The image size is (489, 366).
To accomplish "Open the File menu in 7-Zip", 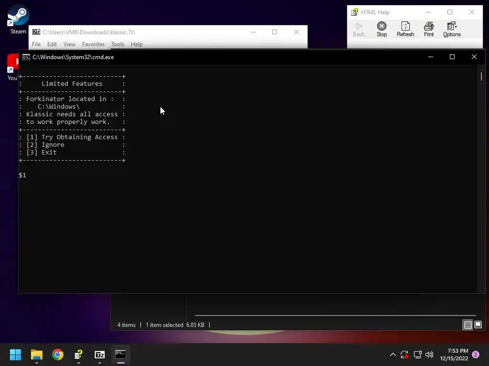I will pyautogui.click(x=36, y=44).
